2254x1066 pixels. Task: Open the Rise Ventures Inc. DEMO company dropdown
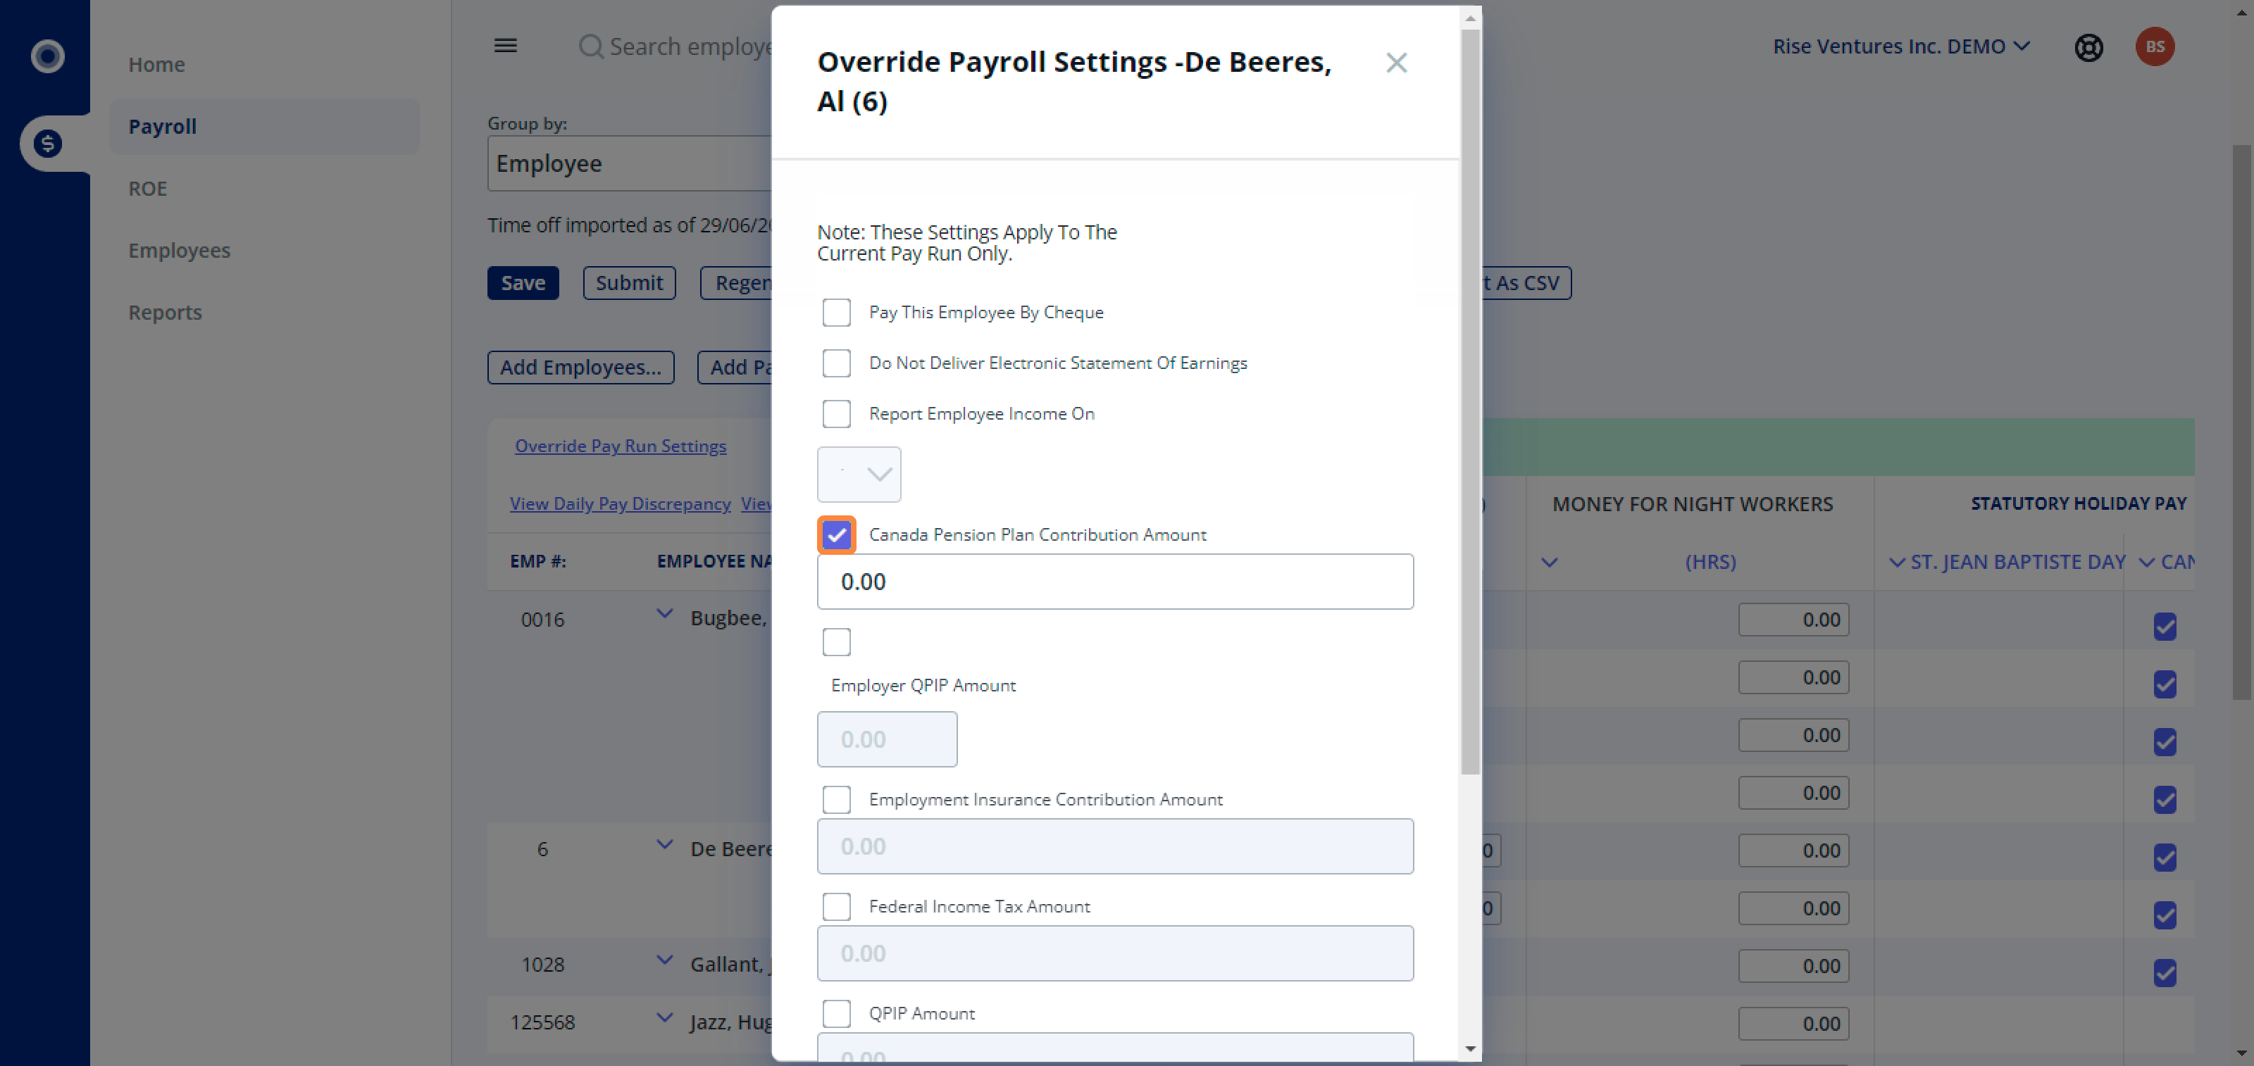tap(1900, 46)
